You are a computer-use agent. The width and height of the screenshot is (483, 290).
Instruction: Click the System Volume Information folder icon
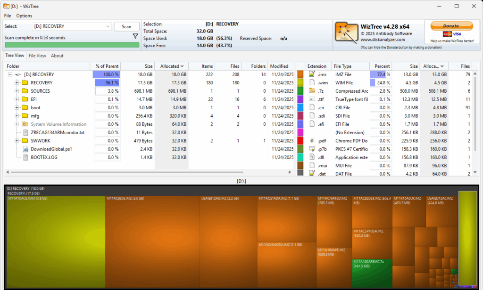[x=25, y=124]
